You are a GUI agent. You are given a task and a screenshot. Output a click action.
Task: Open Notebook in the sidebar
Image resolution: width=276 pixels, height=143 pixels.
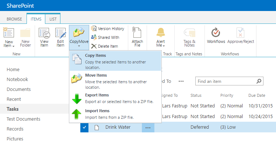17,80
